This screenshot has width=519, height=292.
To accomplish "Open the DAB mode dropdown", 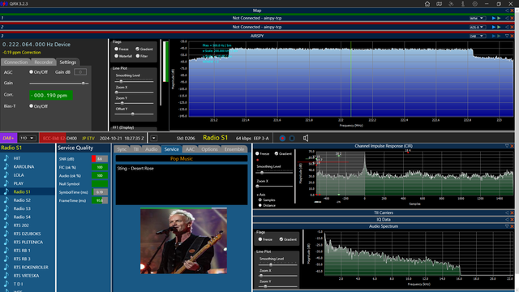I will click(478, 36).
